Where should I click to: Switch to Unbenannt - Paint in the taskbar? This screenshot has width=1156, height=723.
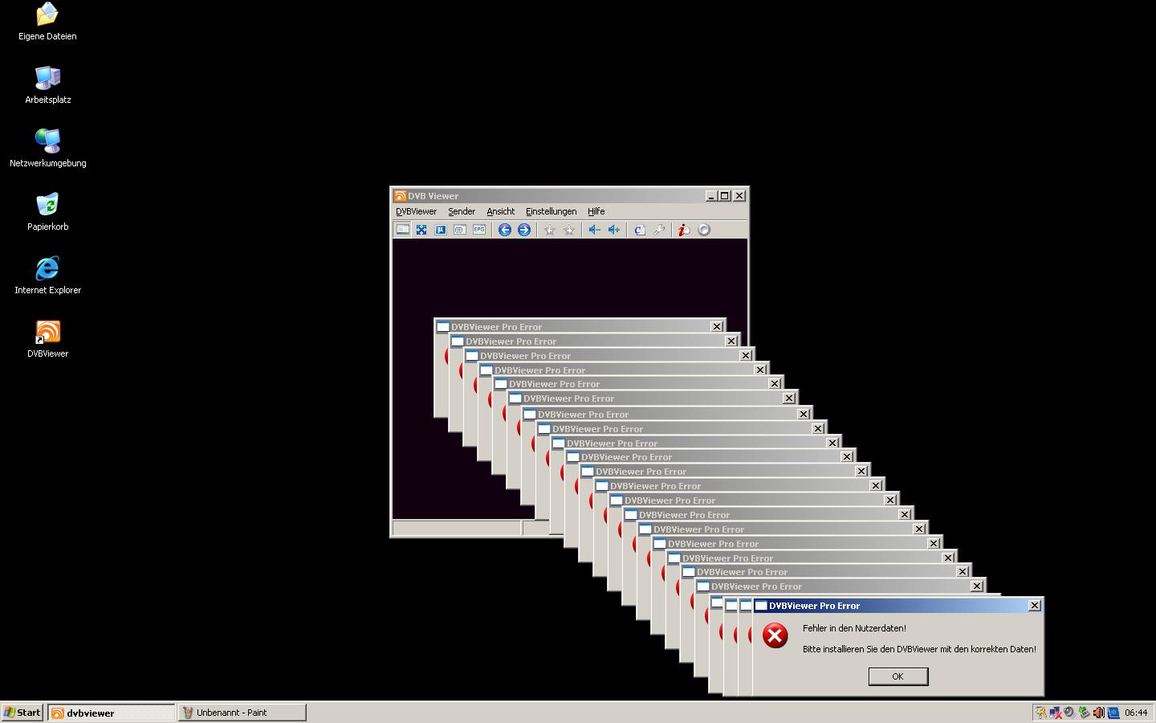(242, 713)
